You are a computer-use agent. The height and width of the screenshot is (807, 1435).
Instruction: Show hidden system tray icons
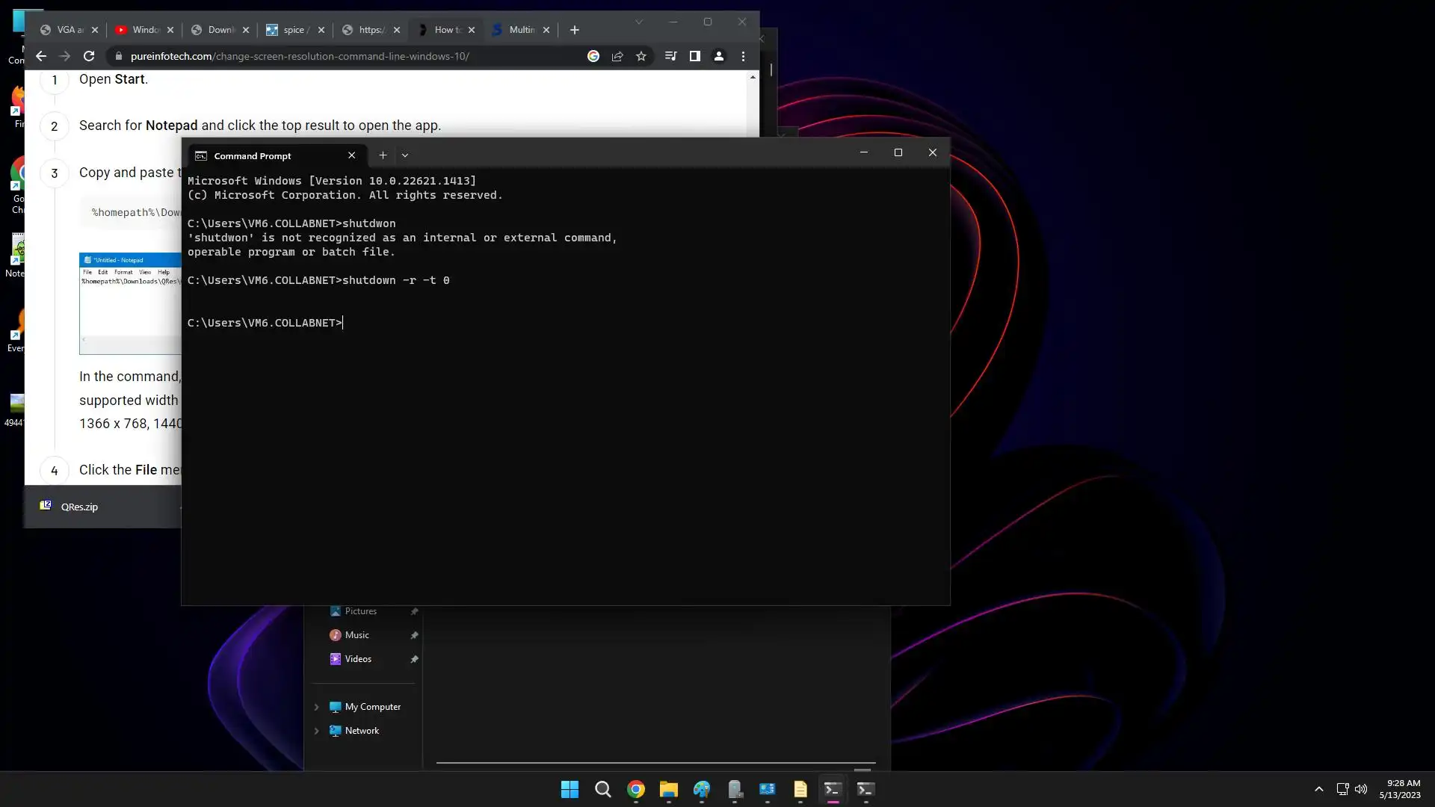point(1318,789)
